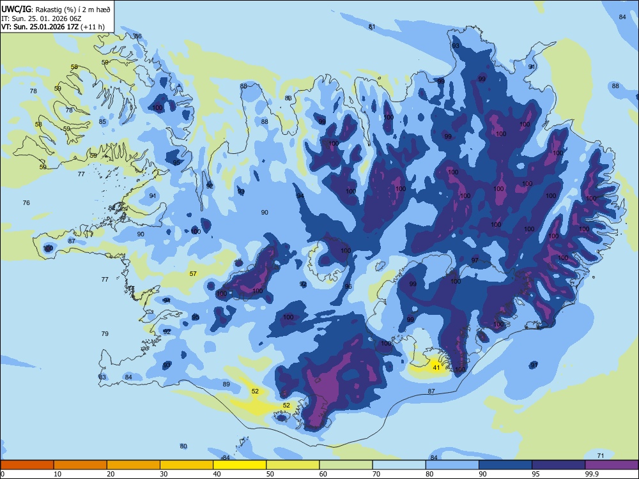Click the indigo 95–99.9 legend swatch
The width and height of the screenshot is (639, 479).
[558, 465]
